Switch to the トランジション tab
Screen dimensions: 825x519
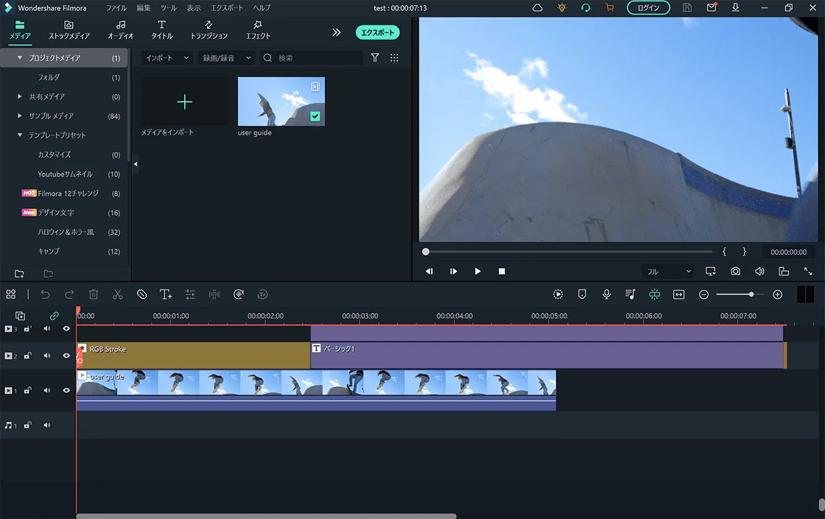point(209,30)
